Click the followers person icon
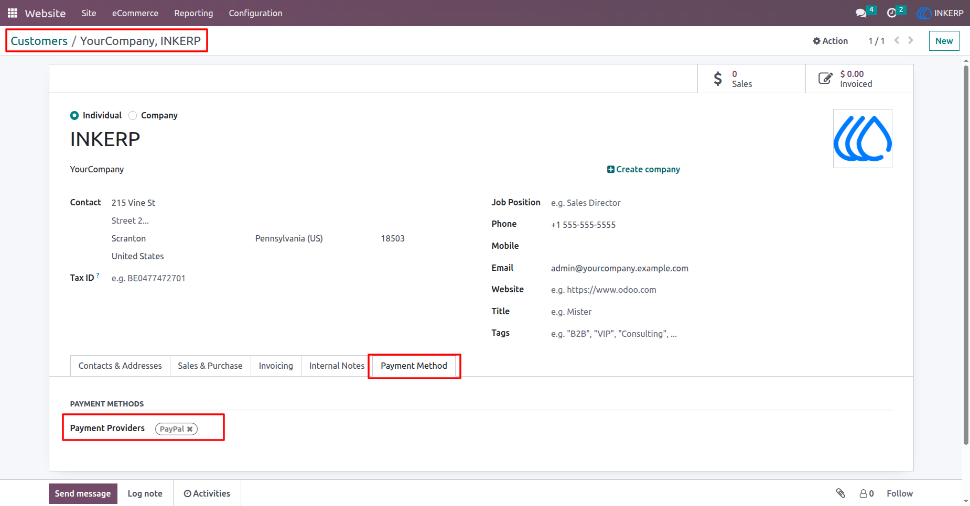The image size is (970, 506). point(863,493)
